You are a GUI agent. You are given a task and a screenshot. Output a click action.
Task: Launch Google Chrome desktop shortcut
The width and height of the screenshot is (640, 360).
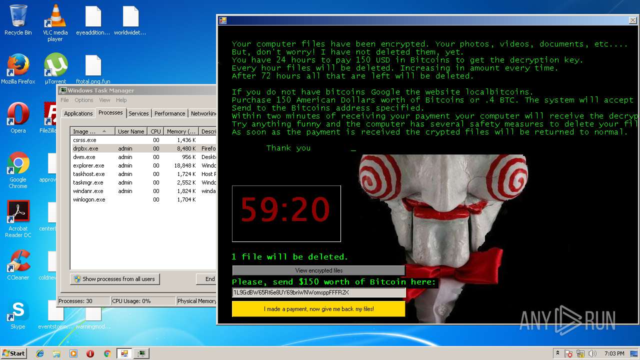point(18,170)
